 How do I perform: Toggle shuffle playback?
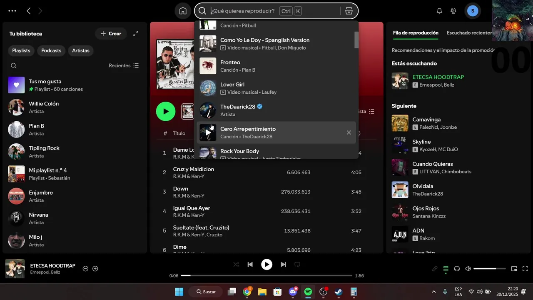click(x=236, y=264)
